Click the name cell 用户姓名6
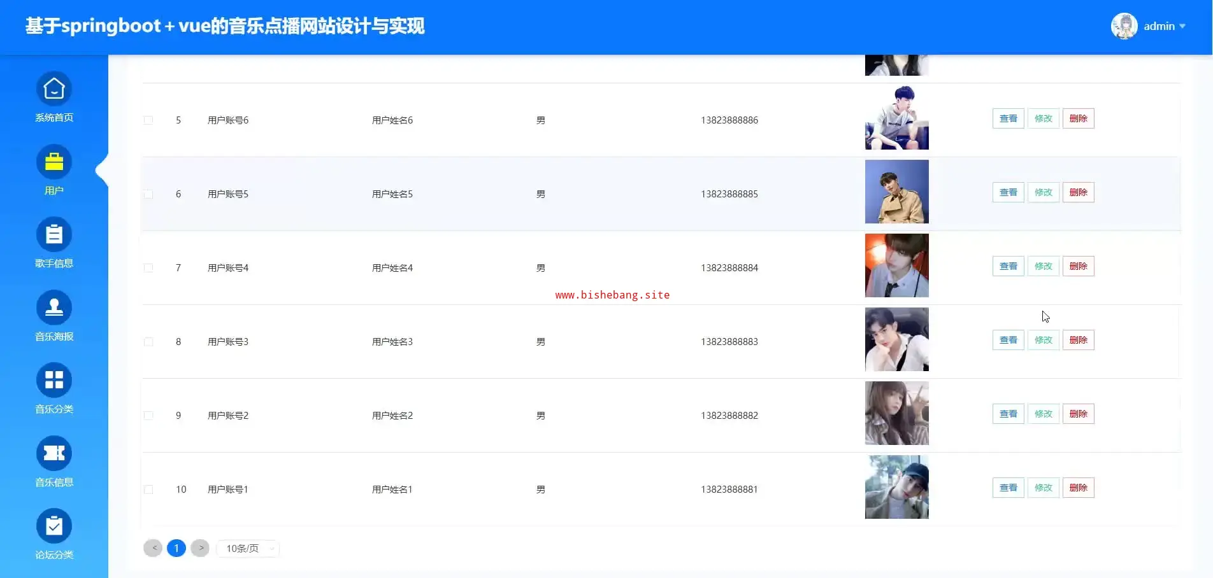 tap(392, 120)
